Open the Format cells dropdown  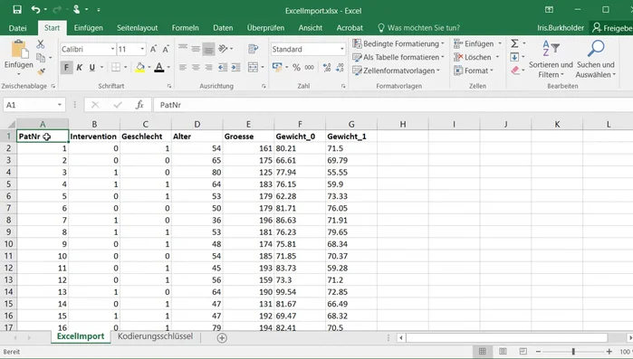point(474,71)
